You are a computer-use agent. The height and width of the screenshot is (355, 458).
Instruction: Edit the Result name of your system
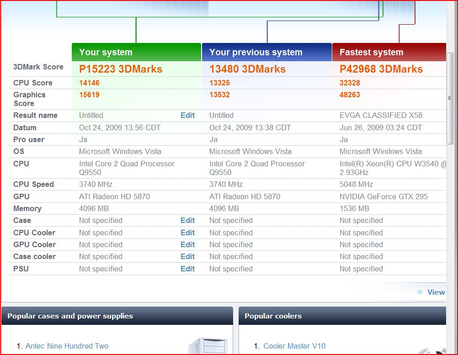187,115
